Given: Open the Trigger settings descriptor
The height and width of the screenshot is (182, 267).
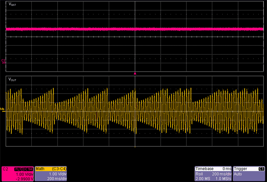Looking at the screenshot, I should 249,174.
